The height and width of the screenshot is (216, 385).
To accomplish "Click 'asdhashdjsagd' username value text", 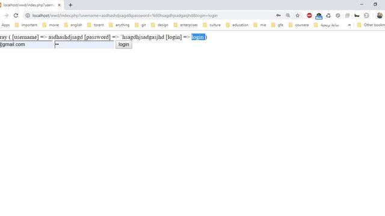I will point(66,37).
